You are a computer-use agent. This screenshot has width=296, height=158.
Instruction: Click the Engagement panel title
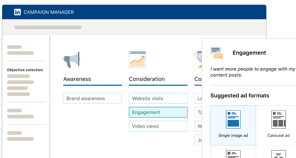(x=249, y=52)
